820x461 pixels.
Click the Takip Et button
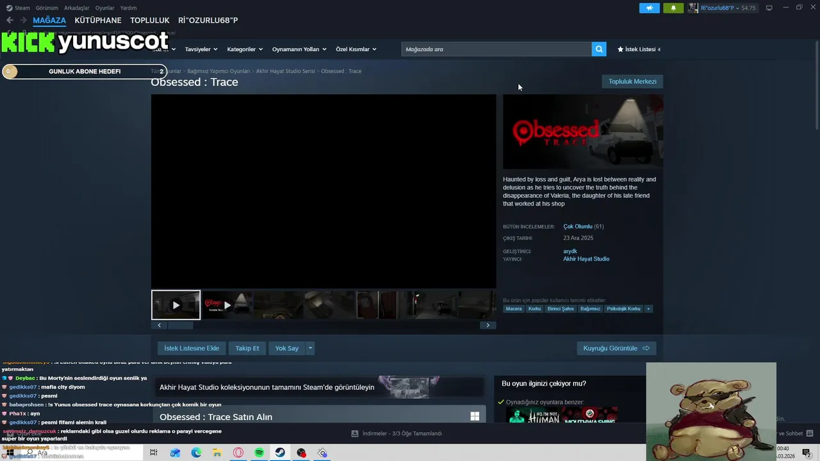point(247,348)
